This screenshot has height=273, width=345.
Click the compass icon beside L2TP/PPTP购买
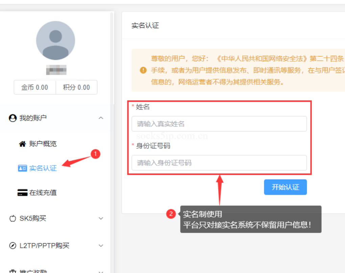point(13,246)
